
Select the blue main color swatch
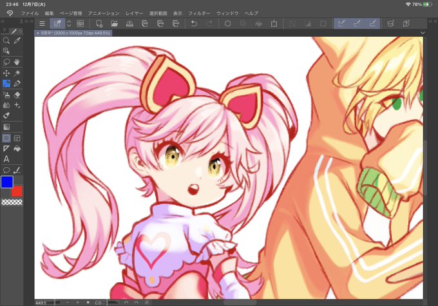click(x=7, y=182)
